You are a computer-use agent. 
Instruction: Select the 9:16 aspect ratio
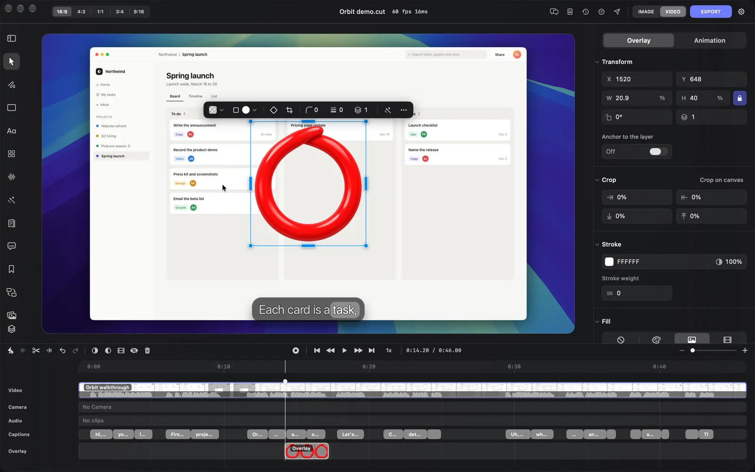click(x=139, y=11)
